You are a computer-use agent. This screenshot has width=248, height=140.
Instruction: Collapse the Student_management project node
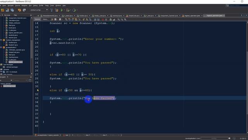pos(1,40)
